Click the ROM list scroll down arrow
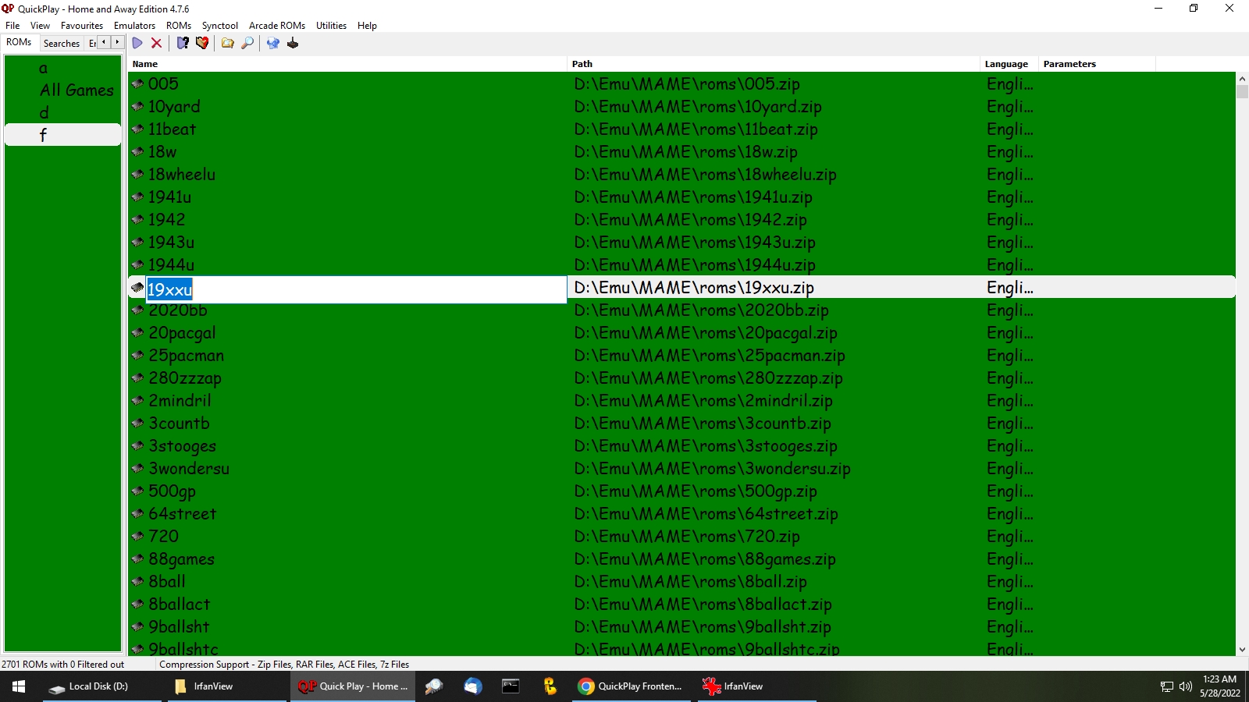Image resolution: width=1249 pixels, height=702 pixels. pos(1242,649)
